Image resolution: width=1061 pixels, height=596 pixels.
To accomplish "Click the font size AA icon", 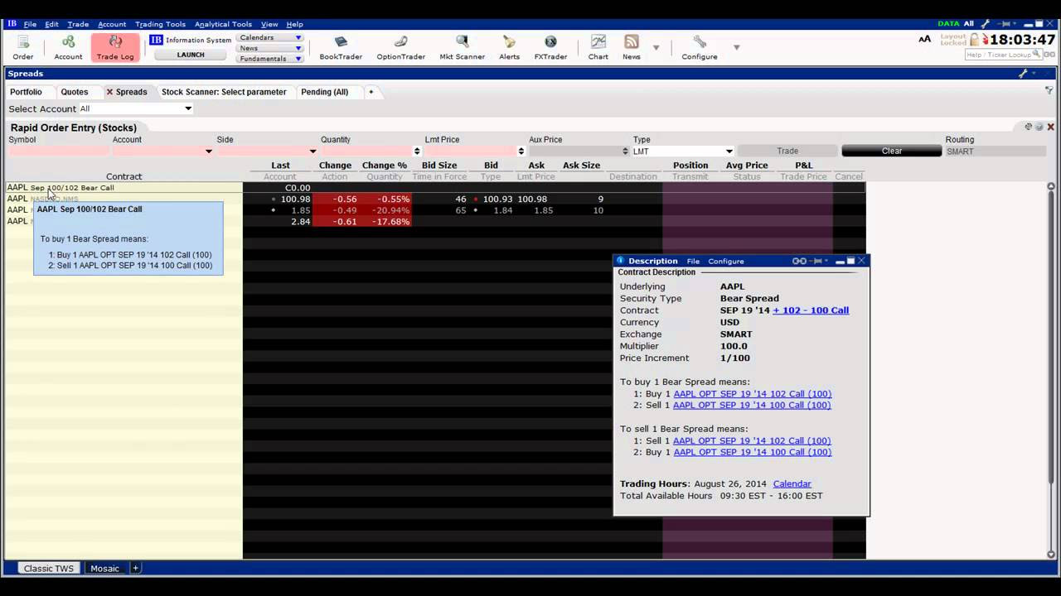I will click(925, 39).
